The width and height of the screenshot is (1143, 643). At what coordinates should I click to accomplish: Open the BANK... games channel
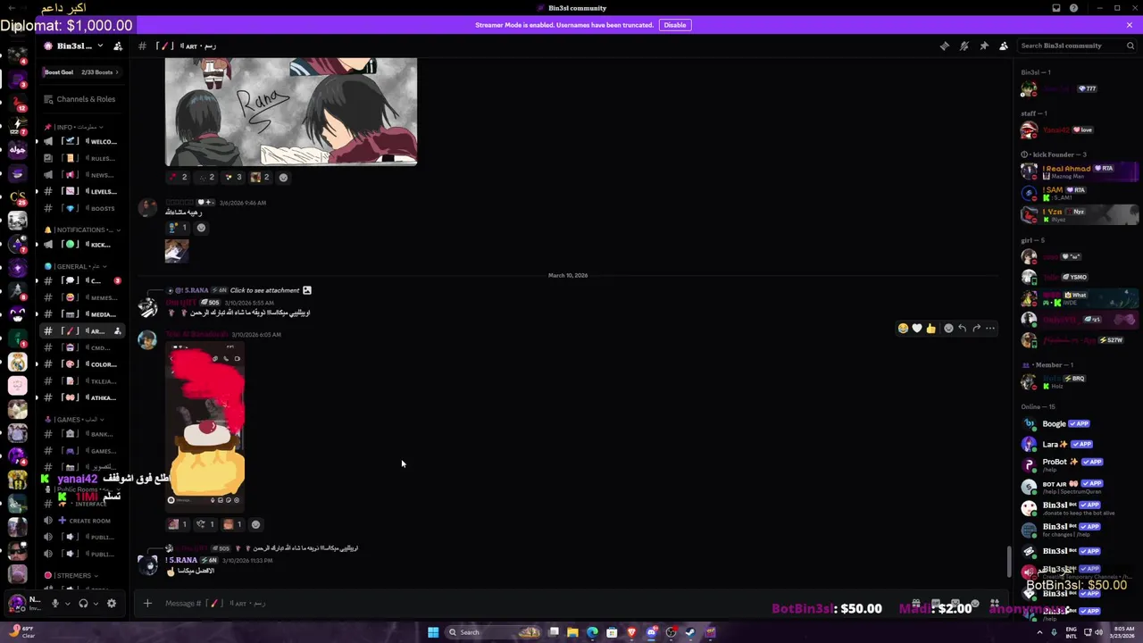82,434
